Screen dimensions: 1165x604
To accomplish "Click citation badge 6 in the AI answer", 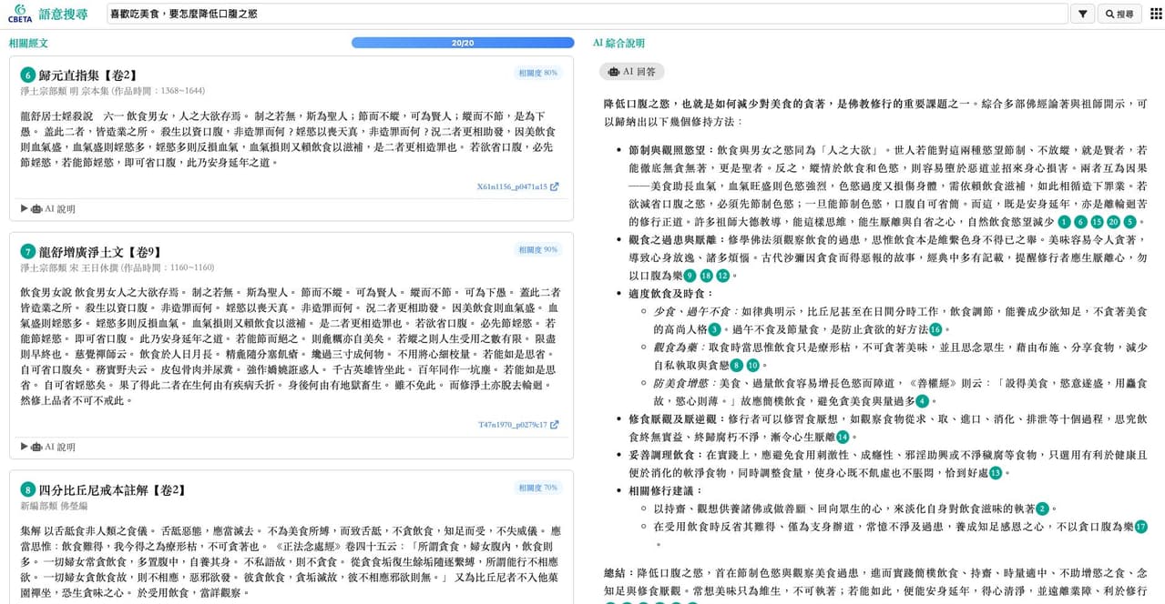I will 1080,221.
